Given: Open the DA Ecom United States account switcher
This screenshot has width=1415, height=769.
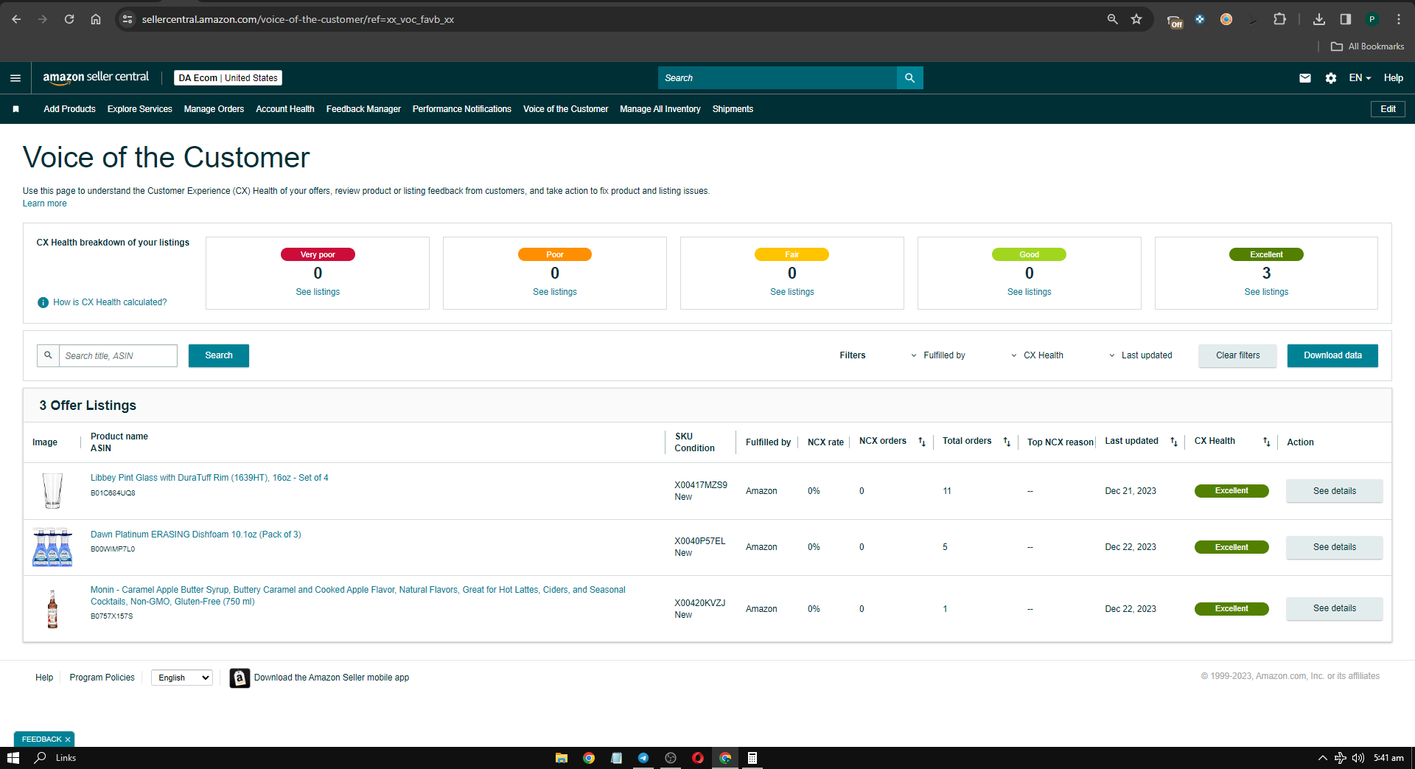Looking at the screenshot, I should (228, 78).
